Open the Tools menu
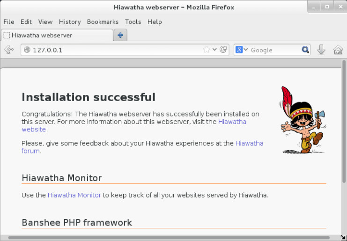Image resolution: width=347 pixels, height=241 pixels. pos(133,22)
